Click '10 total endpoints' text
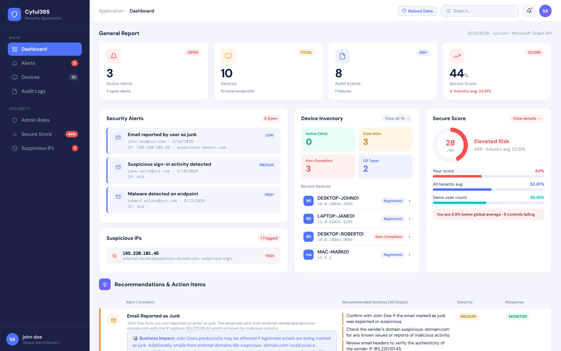Viewport: 561px width, 351px height. (238, 91)
